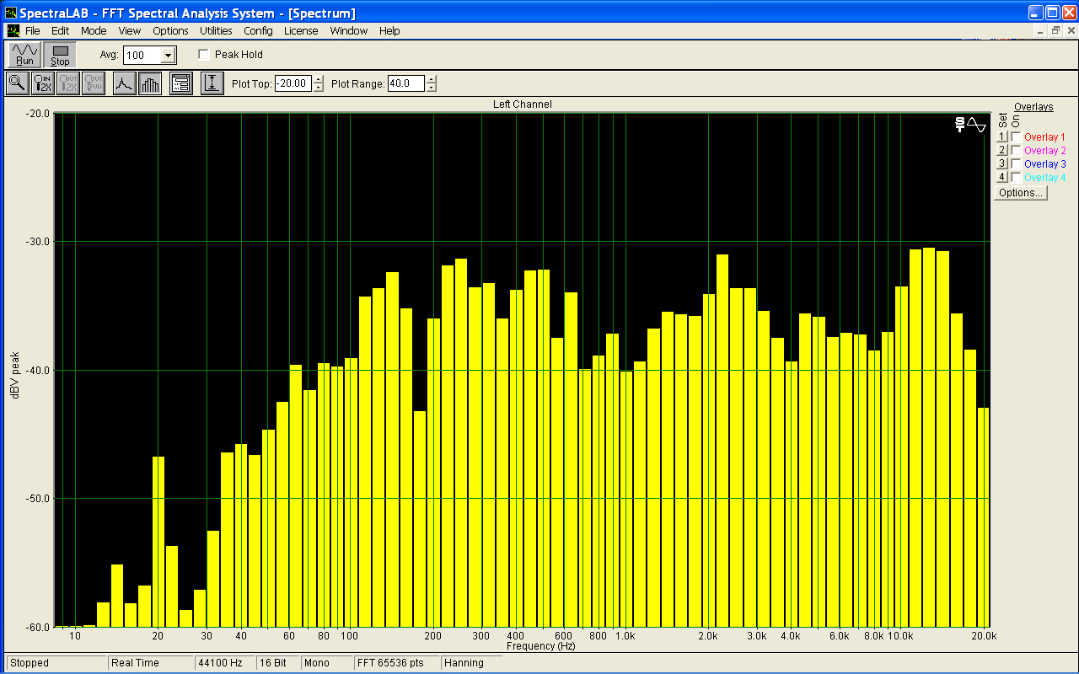Open the Help menu

coord(389,30)
